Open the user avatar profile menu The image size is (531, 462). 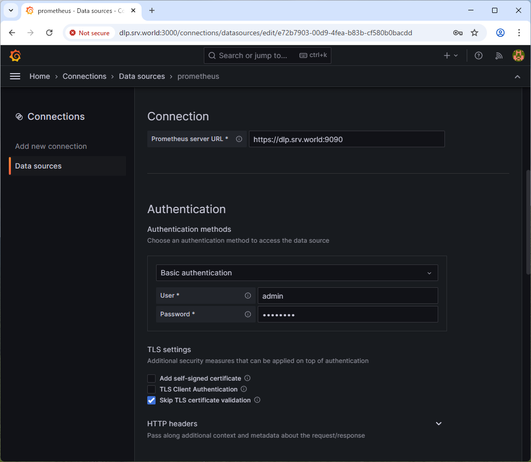(518, 55)
